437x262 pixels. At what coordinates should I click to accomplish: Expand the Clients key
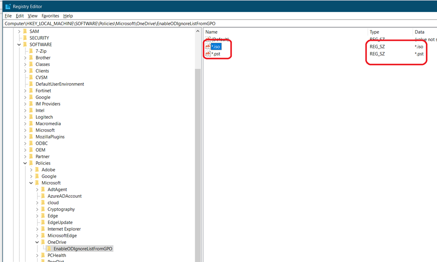click(25, 71)
